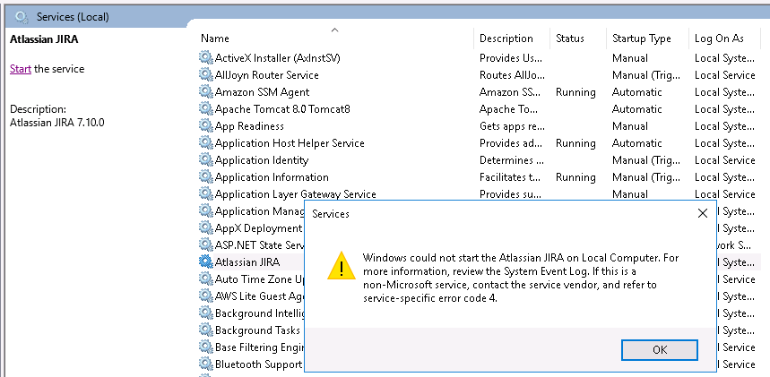The image size is (770, 377).
Task: Click the OK button in the Services dialog
Action: (x=660, y=349)
